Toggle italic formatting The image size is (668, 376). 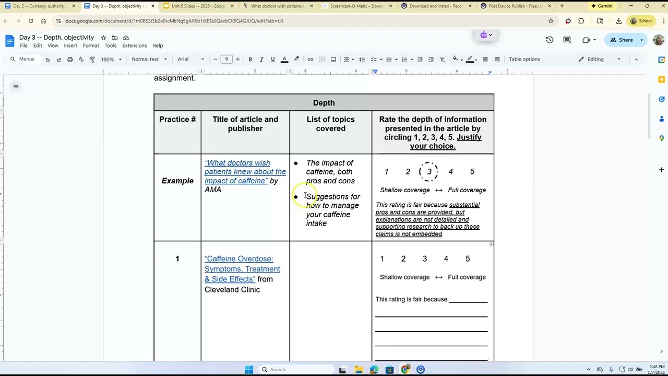tap(261, 60)
